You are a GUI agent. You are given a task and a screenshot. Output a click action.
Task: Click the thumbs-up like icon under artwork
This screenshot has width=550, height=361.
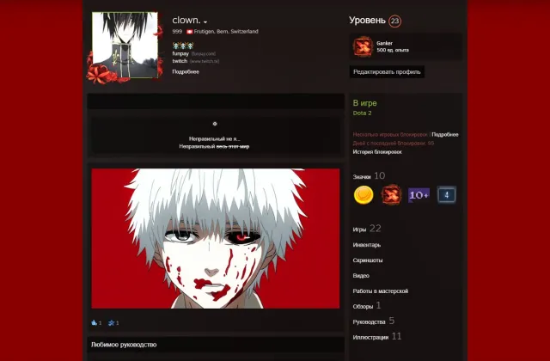(94, 323)
